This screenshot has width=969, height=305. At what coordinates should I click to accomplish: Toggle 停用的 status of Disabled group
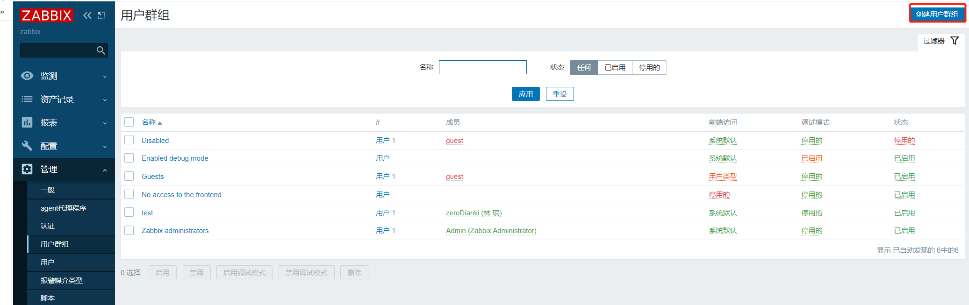pyautogui.click(x=904, y=141)
